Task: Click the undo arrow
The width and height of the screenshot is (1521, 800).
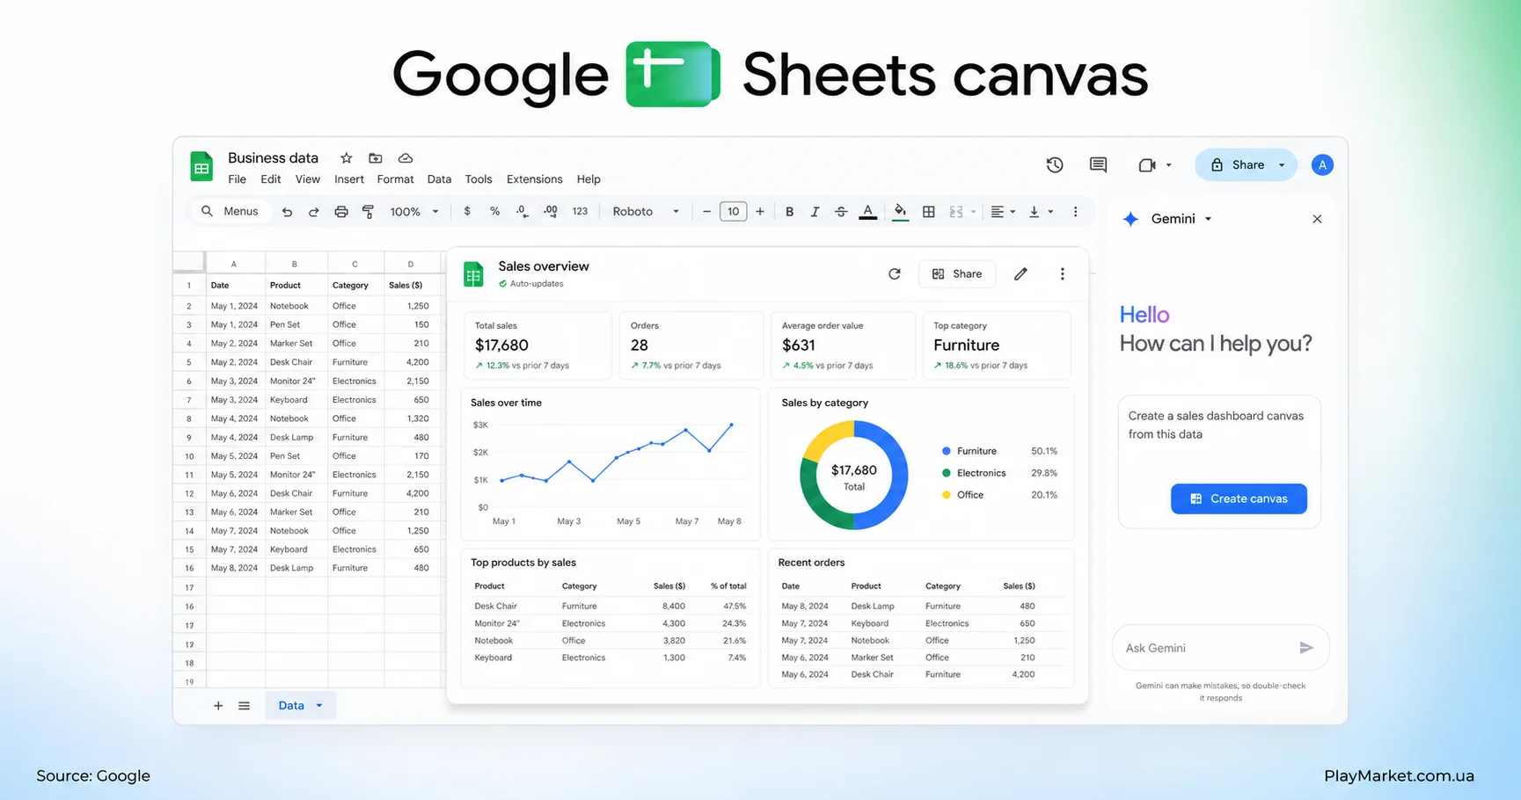Action: coord(287,212)
